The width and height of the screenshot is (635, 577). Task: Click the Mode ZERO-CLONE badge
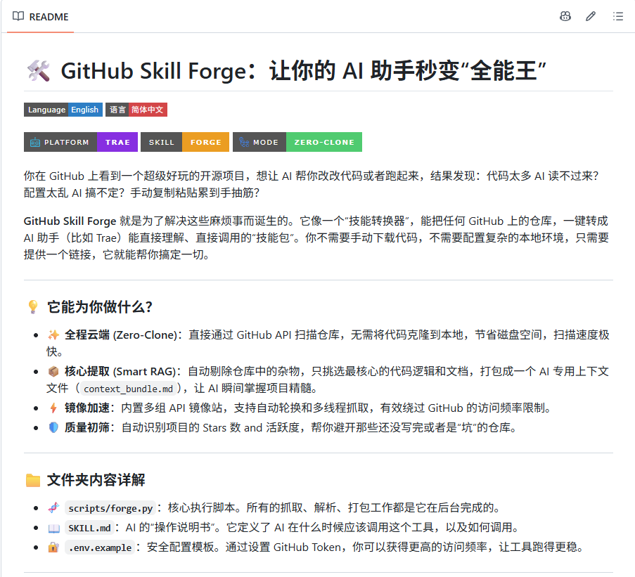[297, 142]
